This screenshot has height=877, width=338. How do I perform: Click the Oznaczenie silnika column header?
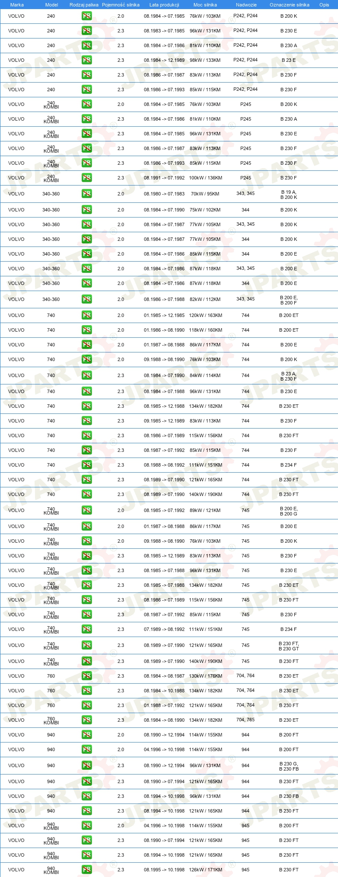point(290,5)
